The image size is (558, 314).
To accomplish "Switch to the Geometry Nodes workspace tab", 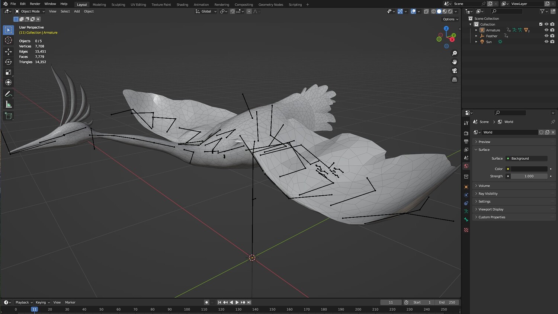I will click(x=271, y=4).
